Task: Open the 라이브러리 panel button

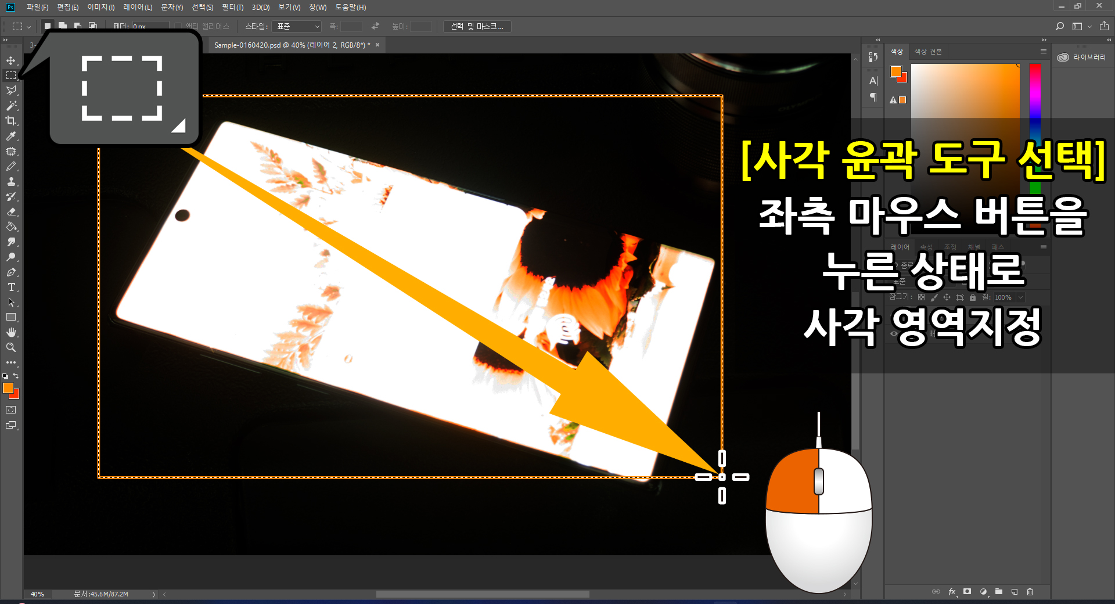Action: (x=1082, y=57)
